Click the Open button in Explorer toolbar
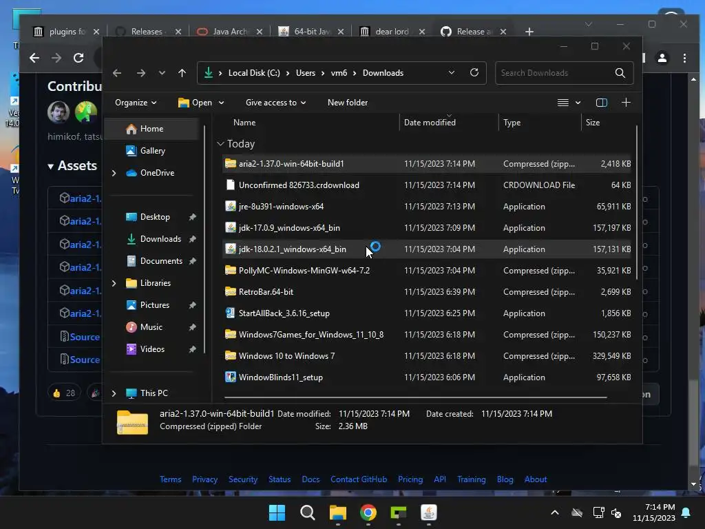 195,103
